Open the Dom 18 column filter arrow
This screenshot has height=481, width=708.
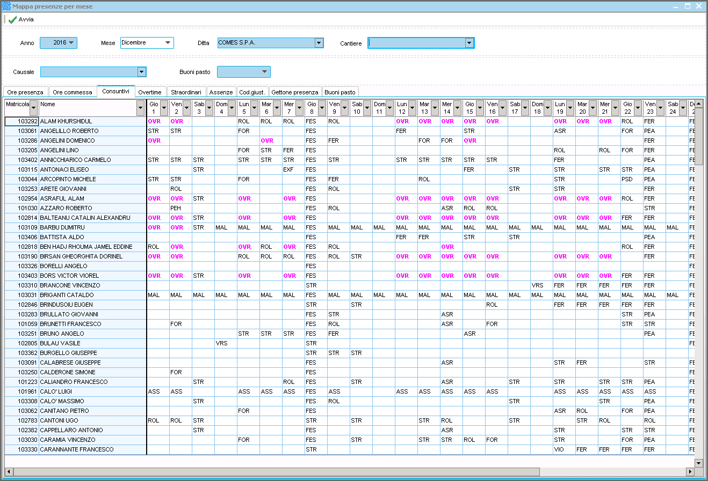point(548,108)
